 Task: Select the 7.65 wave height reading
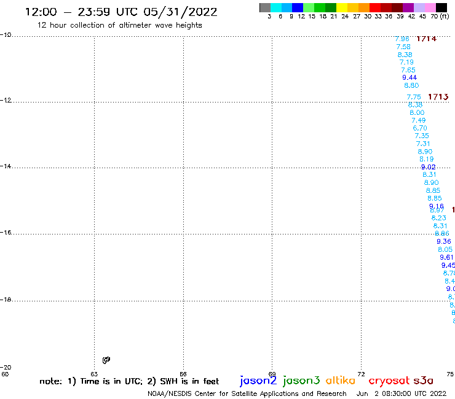click(408, 70)
